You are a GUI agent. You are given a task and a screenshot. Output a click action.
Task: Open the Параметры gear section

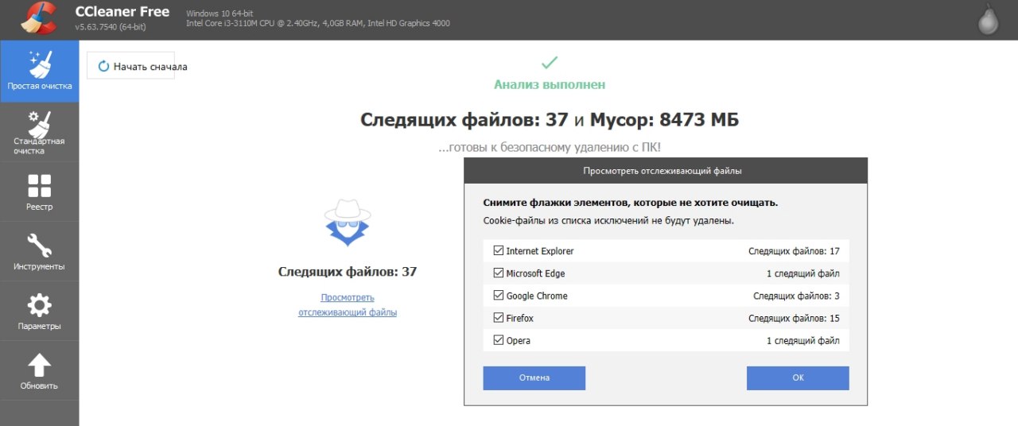40,311
